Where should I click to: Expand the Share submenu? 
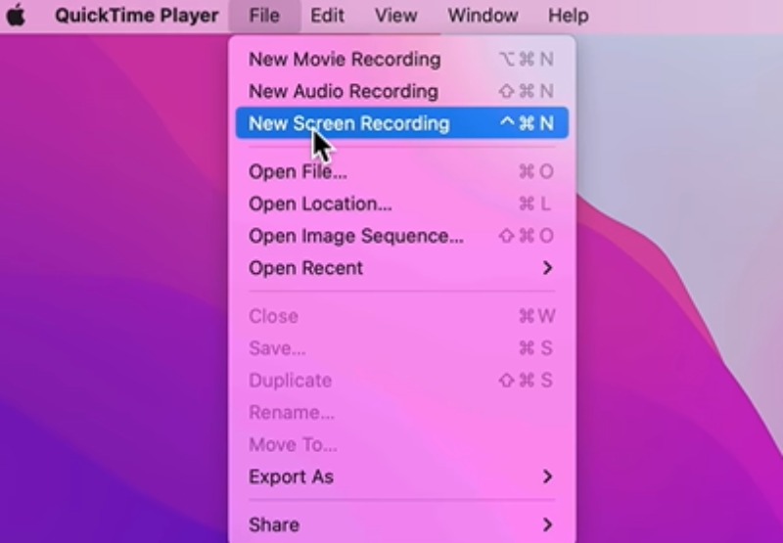pyautogui.click(x=401, y=525)
